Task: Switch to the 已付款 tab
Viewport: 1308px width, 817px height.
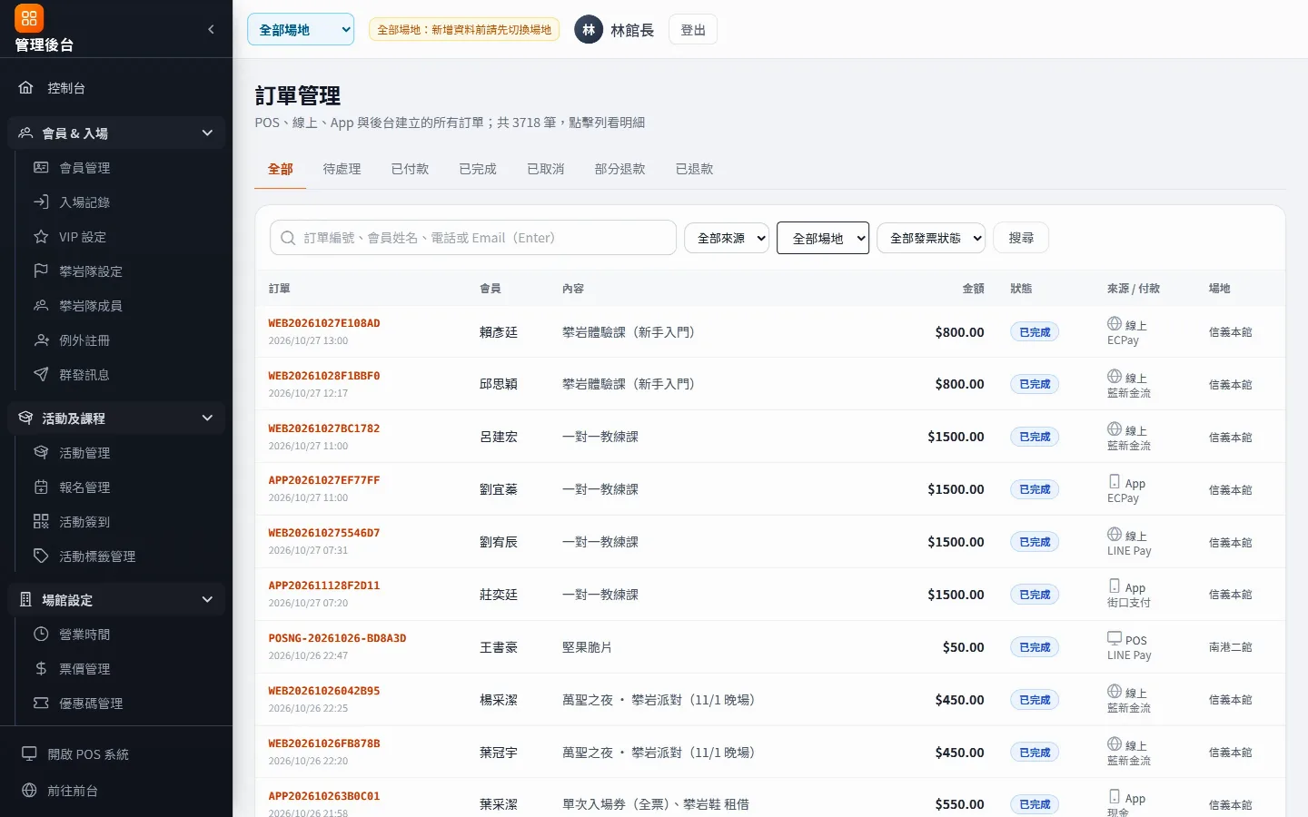Action: point(410,169)
